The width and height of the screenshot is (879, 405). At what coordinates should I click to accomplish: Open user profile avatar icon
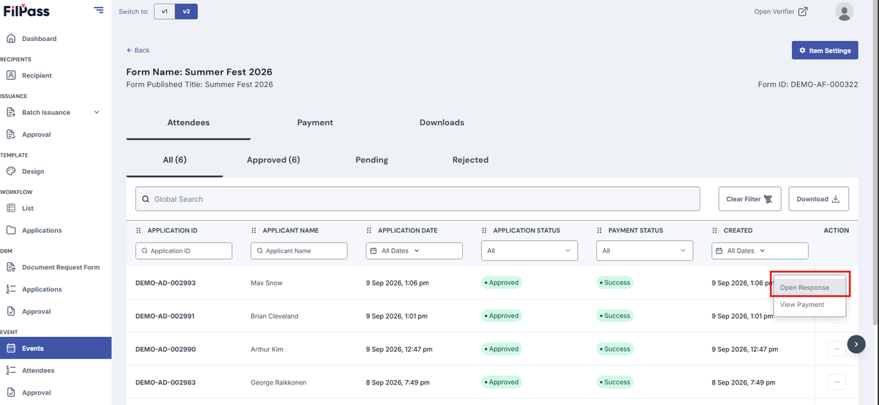tap(844, 12)
